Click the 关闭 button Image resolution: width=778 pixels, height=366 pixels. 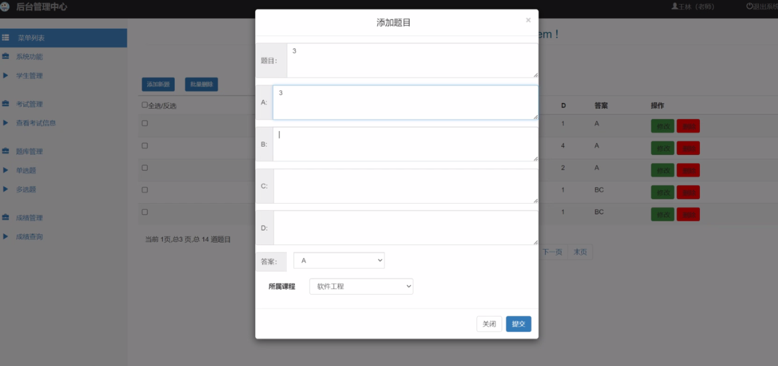click(489, 324)
